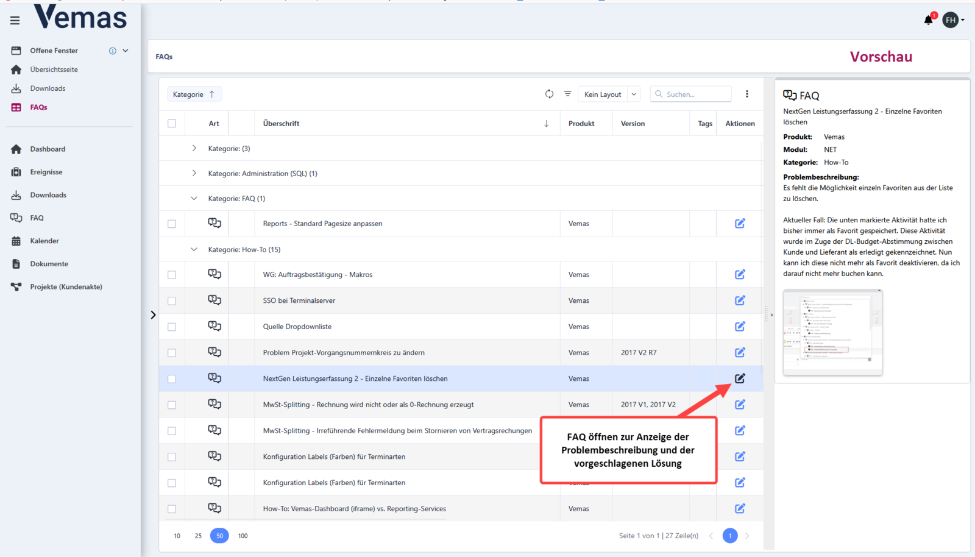The width and height of the screenshot is (975, 557).
Task: Expand the Offene Fenster chevron
Action: tap(126, 51)
